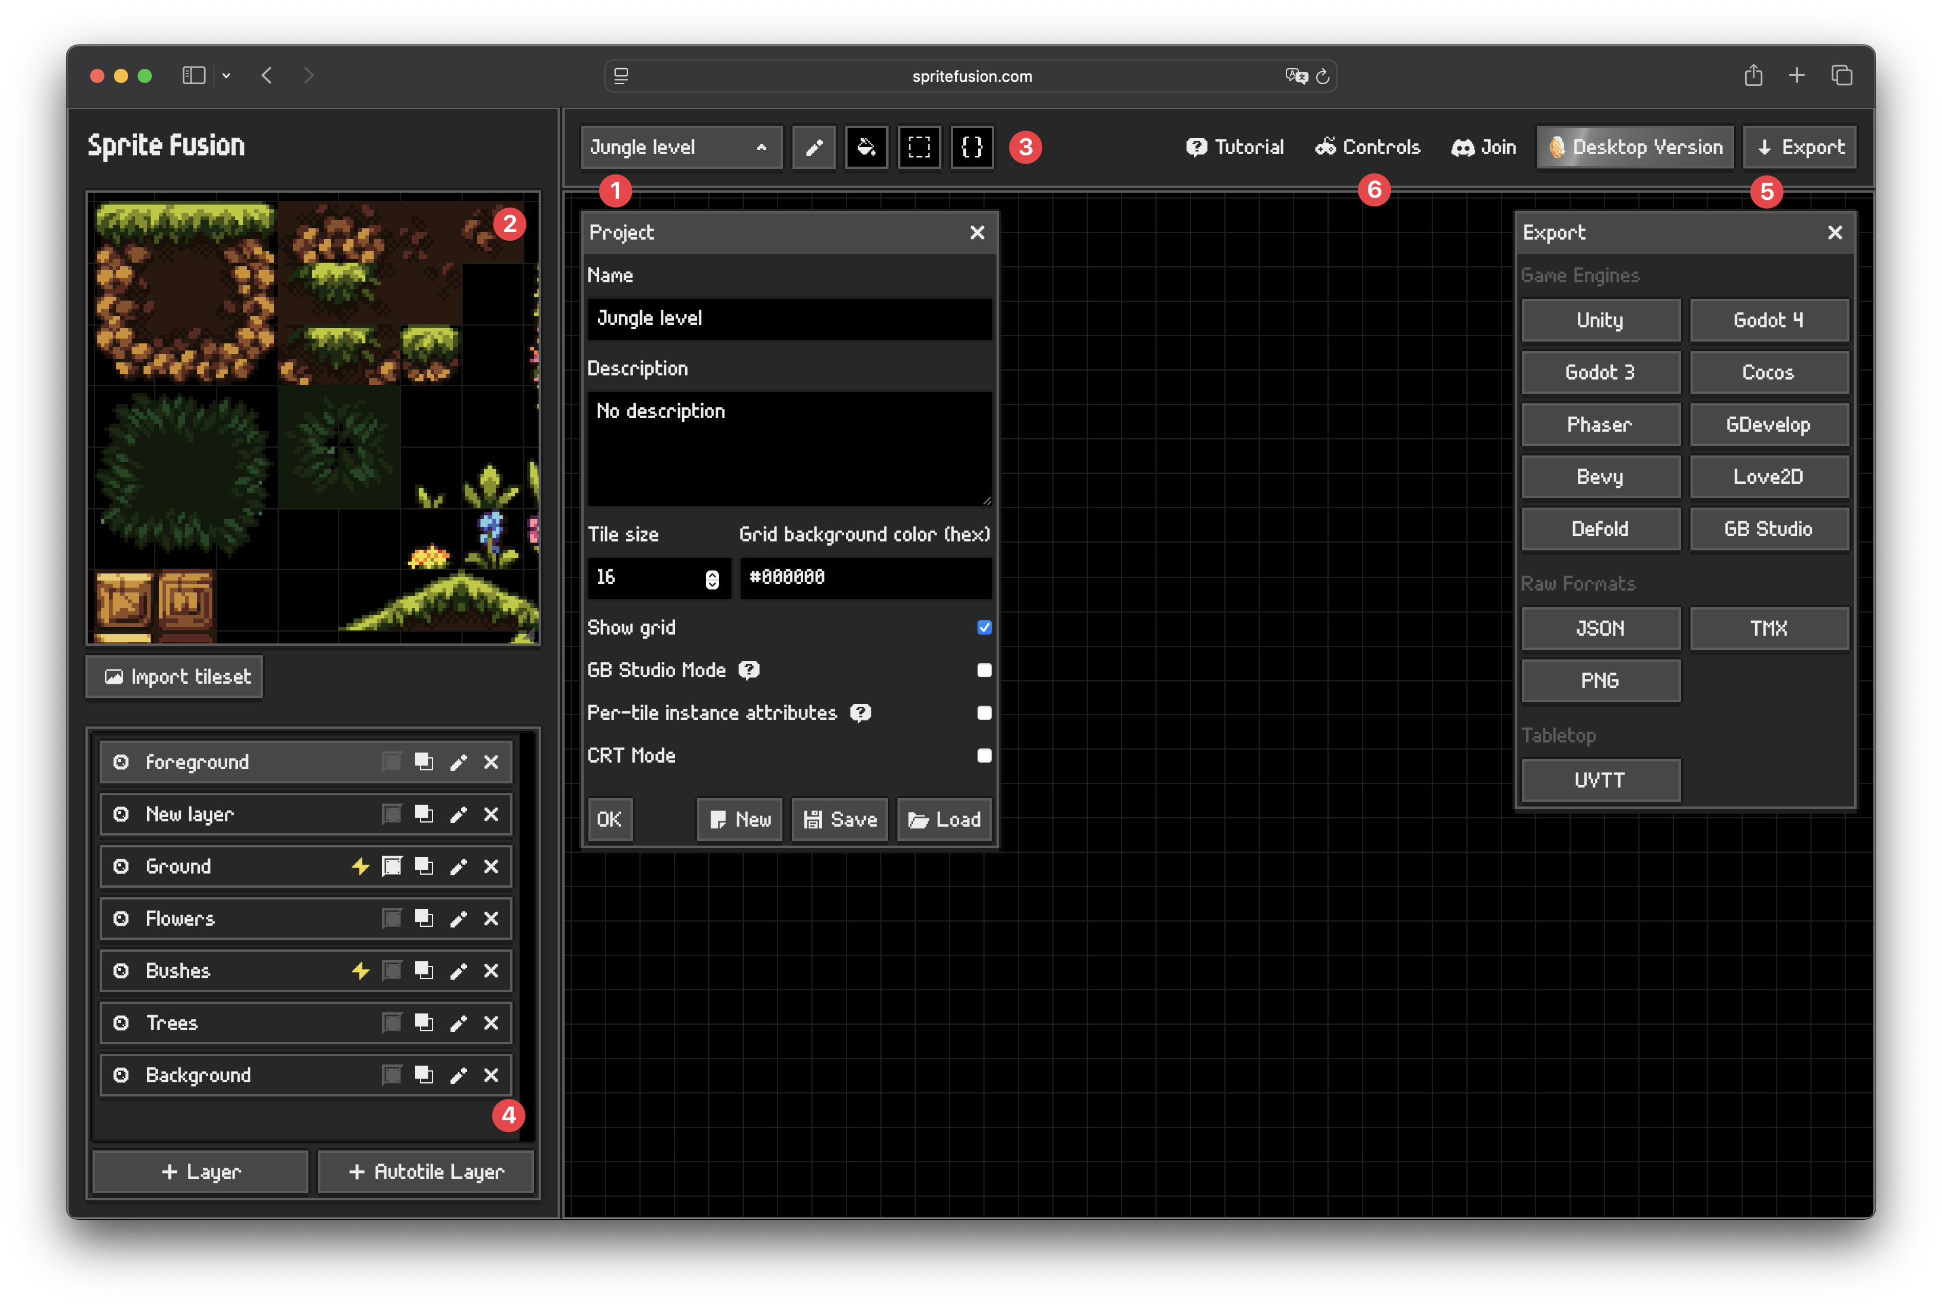Click Save in the Project dialog
The image size is (1942, 1307).
pyautogui.click(x=840, y=820)
